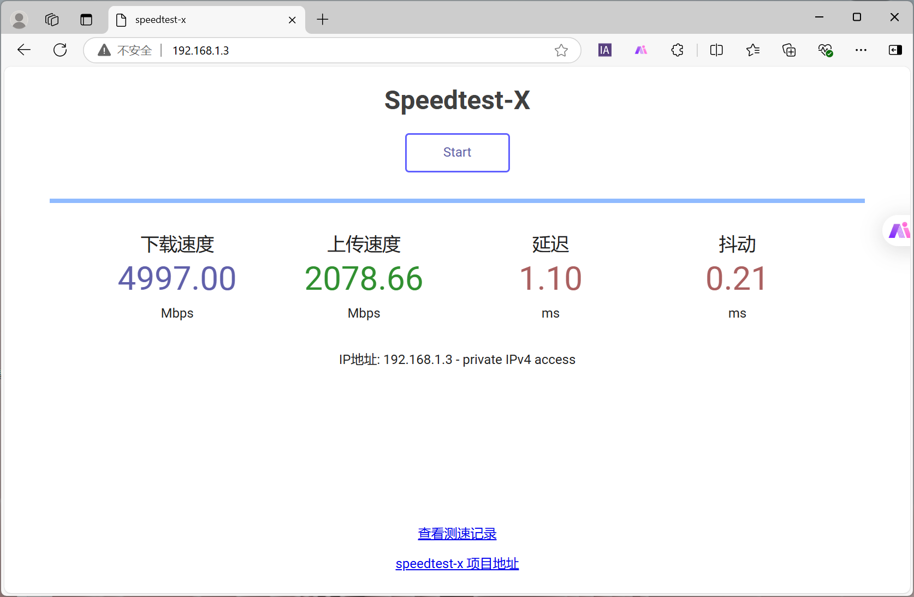
Task: Open the colorful AI extension in toolbar
Action: point(641,50)
